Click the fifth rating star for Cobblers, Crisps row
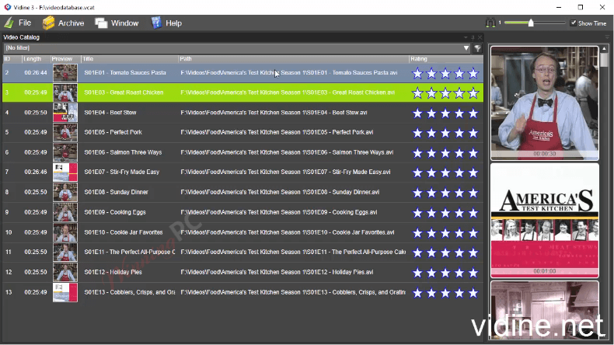 point(473,292)
